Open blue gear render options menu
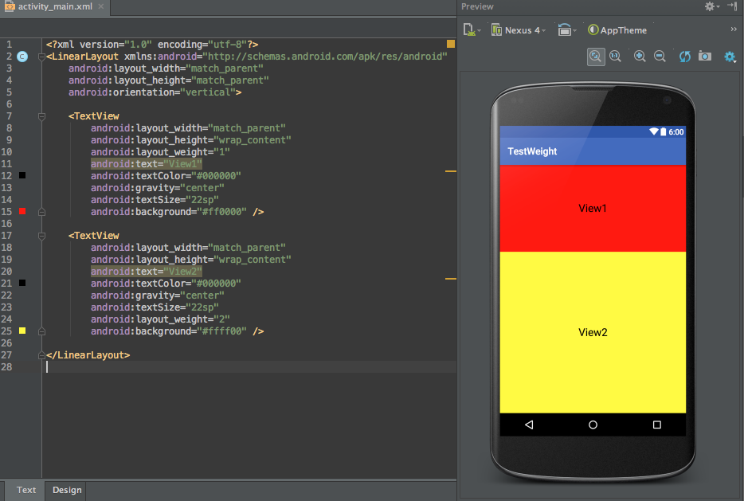This screenshot has width=744, height=501. point(730,57)
